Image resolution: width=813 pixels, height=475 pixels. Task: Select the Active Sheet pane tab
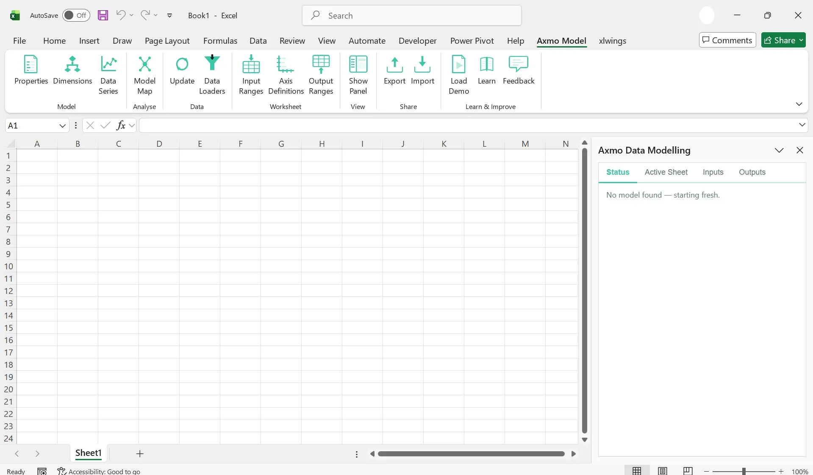point(666,172)
